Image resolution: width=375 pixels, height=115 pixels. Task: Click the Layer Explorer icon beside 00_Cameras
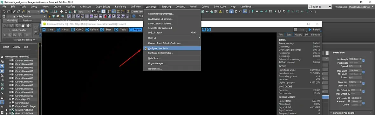pos(4,16)
